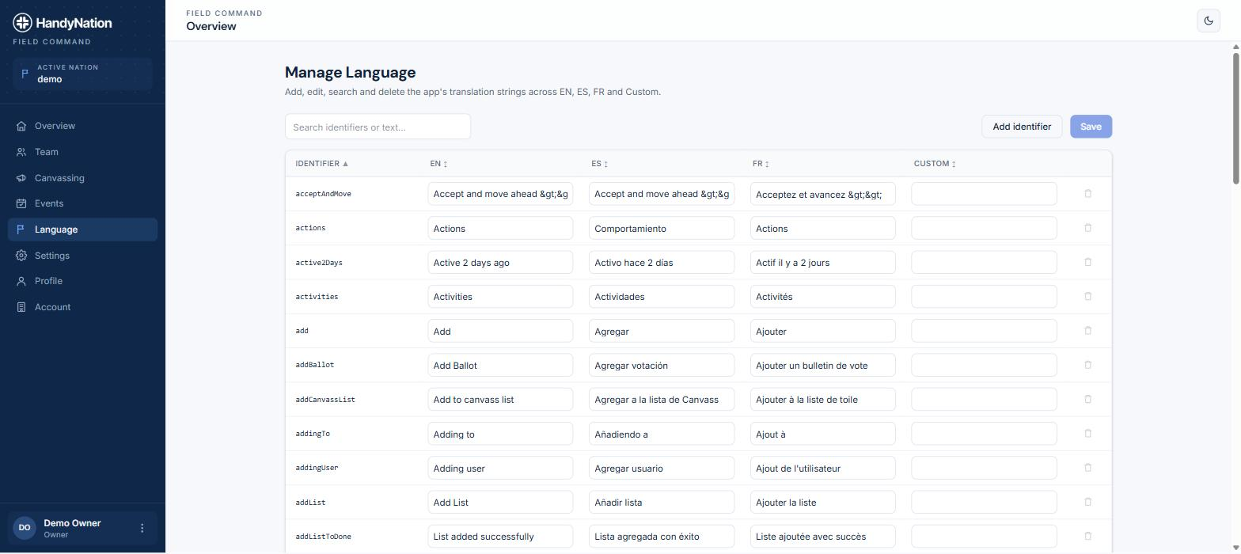Delete the activities row

1087,297
